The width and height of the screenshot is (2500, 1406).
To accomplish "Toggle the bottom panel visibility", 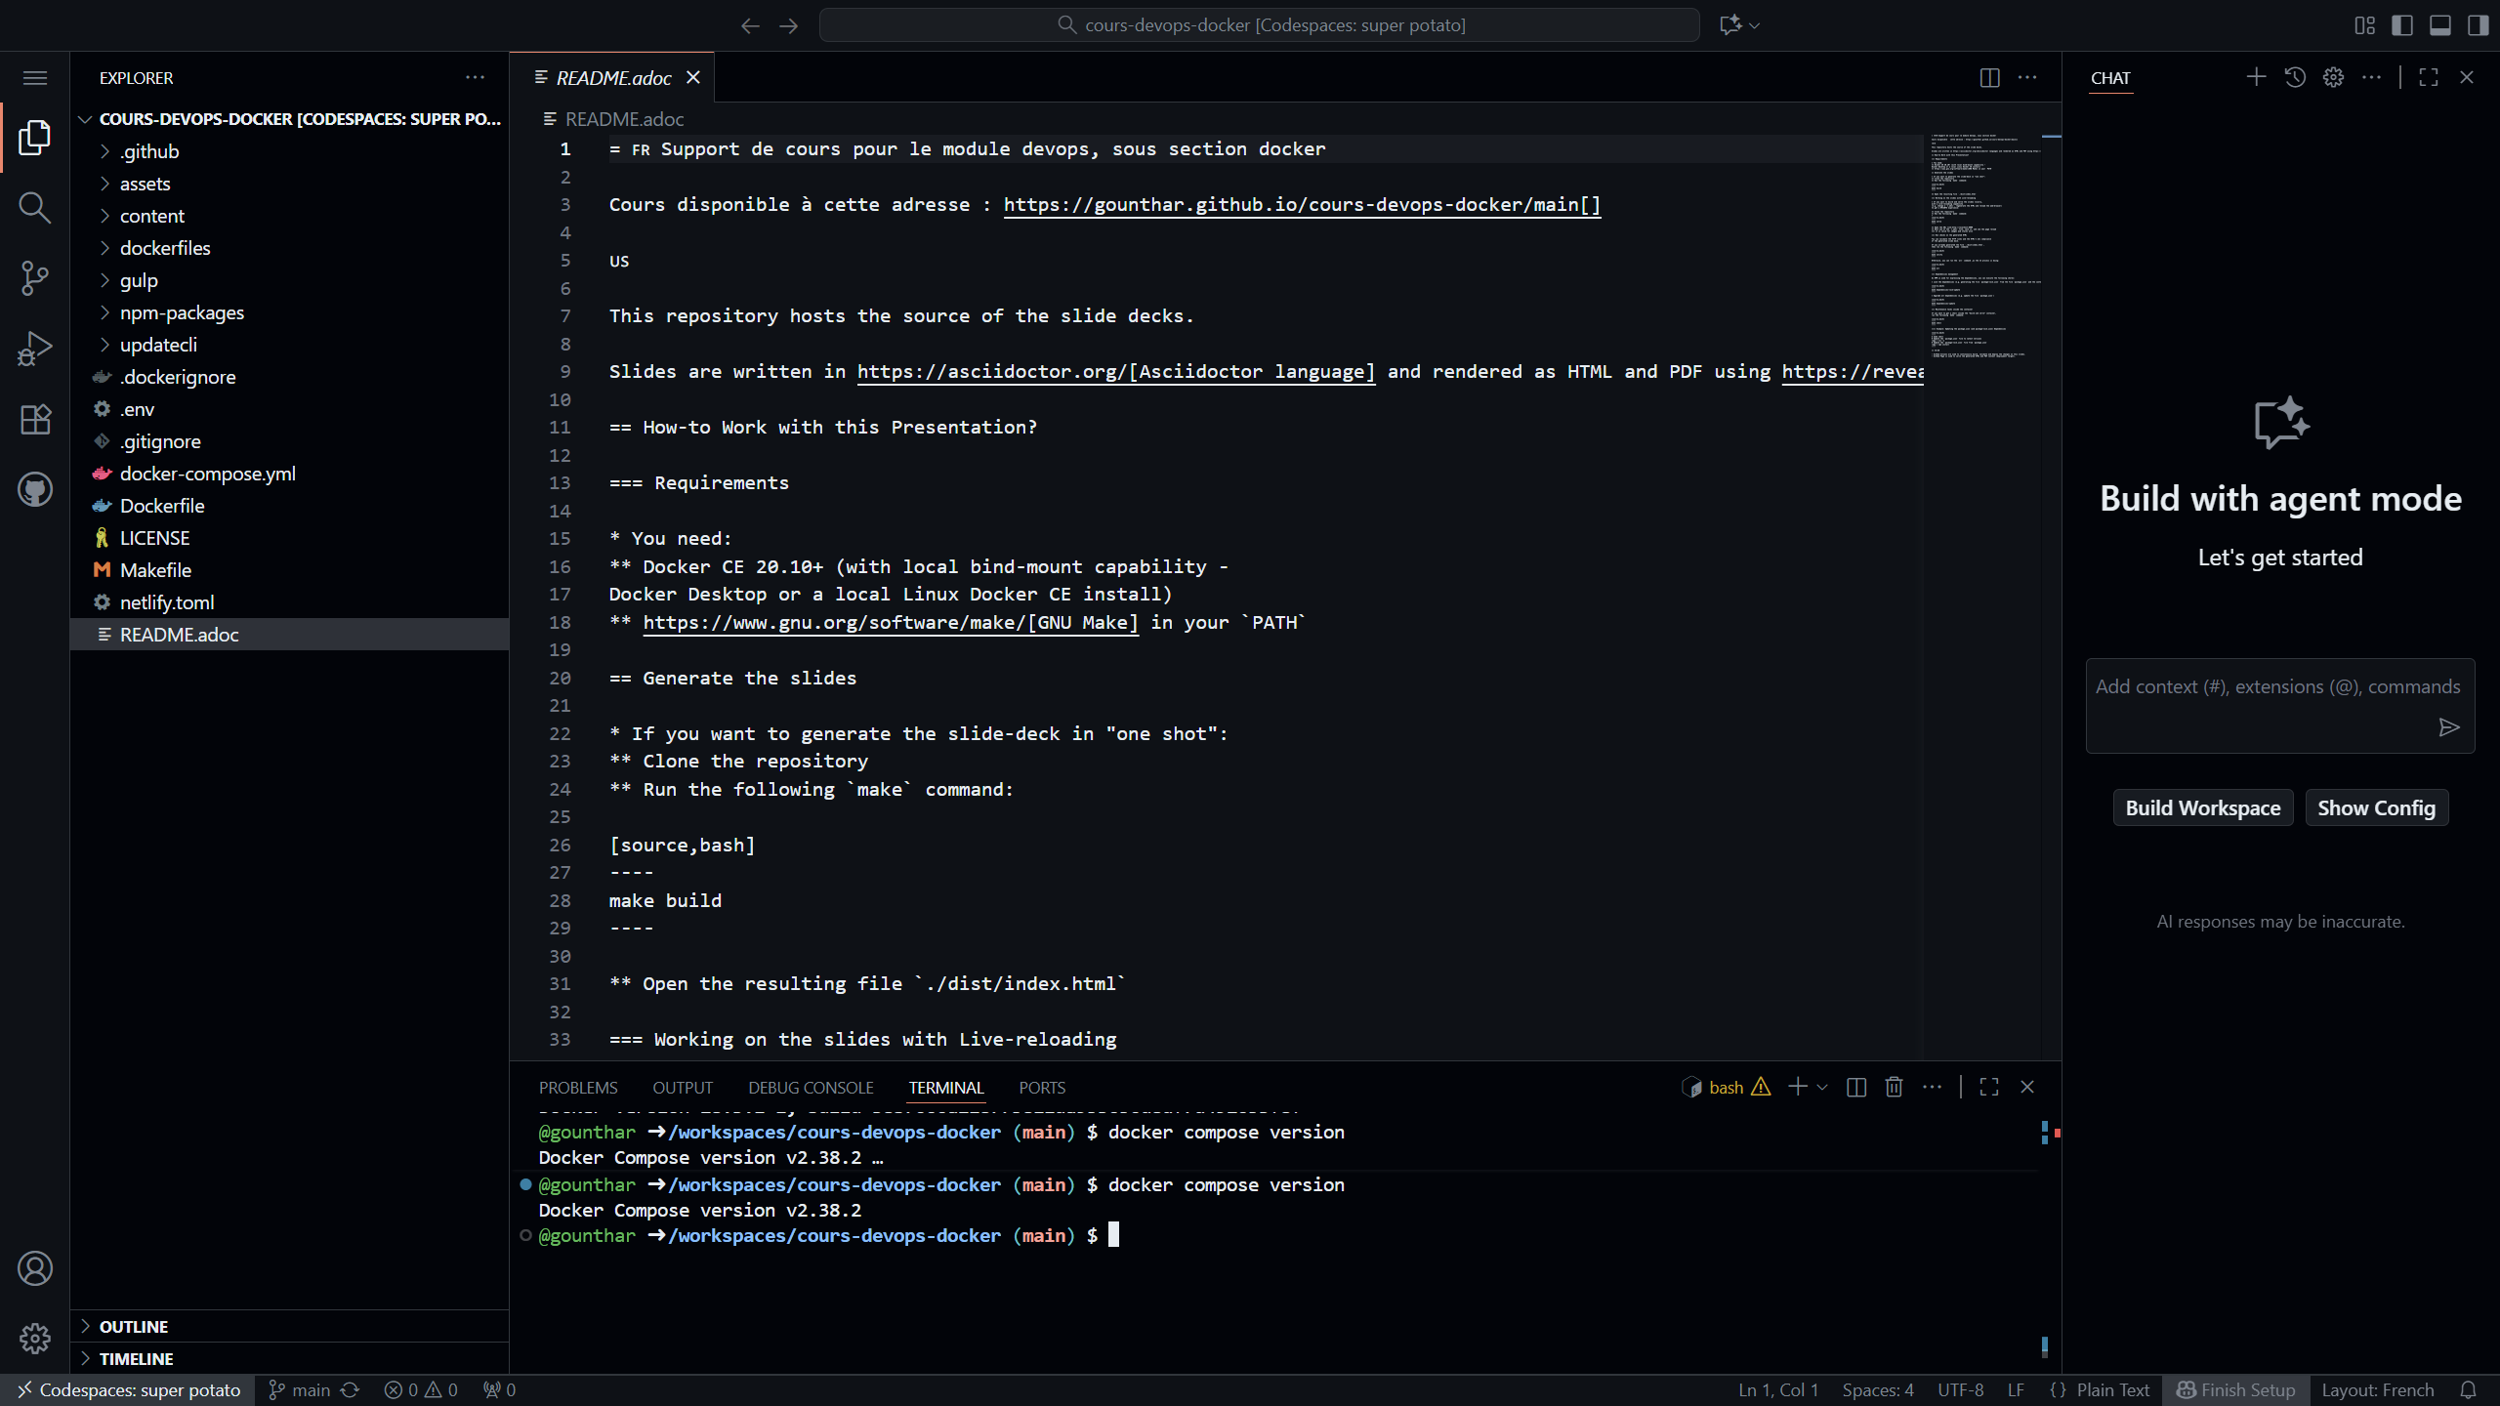I will tap(2440, 24).
